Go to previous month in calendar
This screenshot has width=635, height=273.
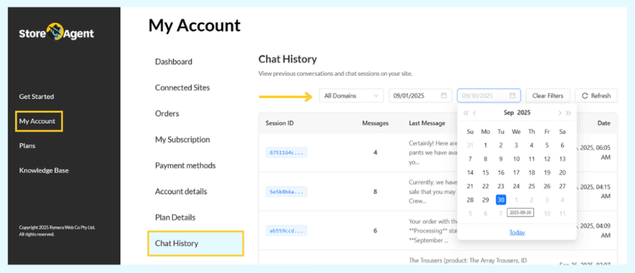tap(475, 113)
